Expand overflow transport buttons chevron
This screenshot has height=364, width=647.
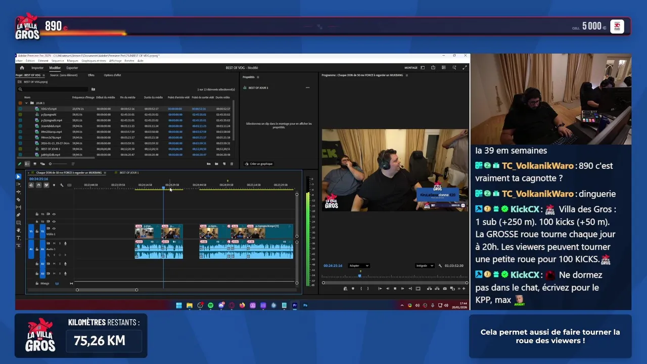click(459, 289)
